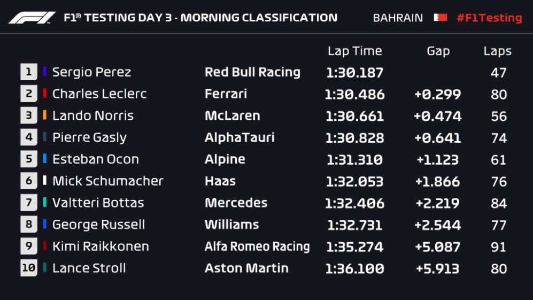
Task: Click driver name Charles Leclerc
Action: 99,94
